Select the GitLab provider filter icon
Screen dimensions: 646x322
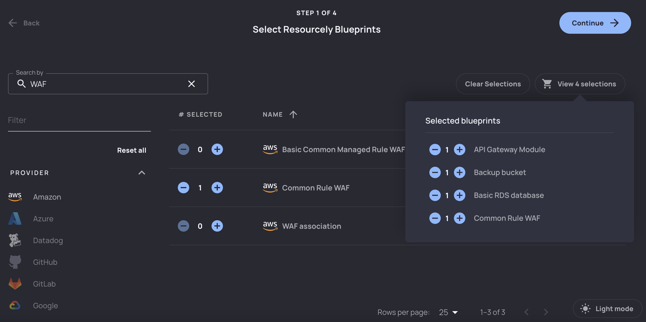[x=15, y=284]
